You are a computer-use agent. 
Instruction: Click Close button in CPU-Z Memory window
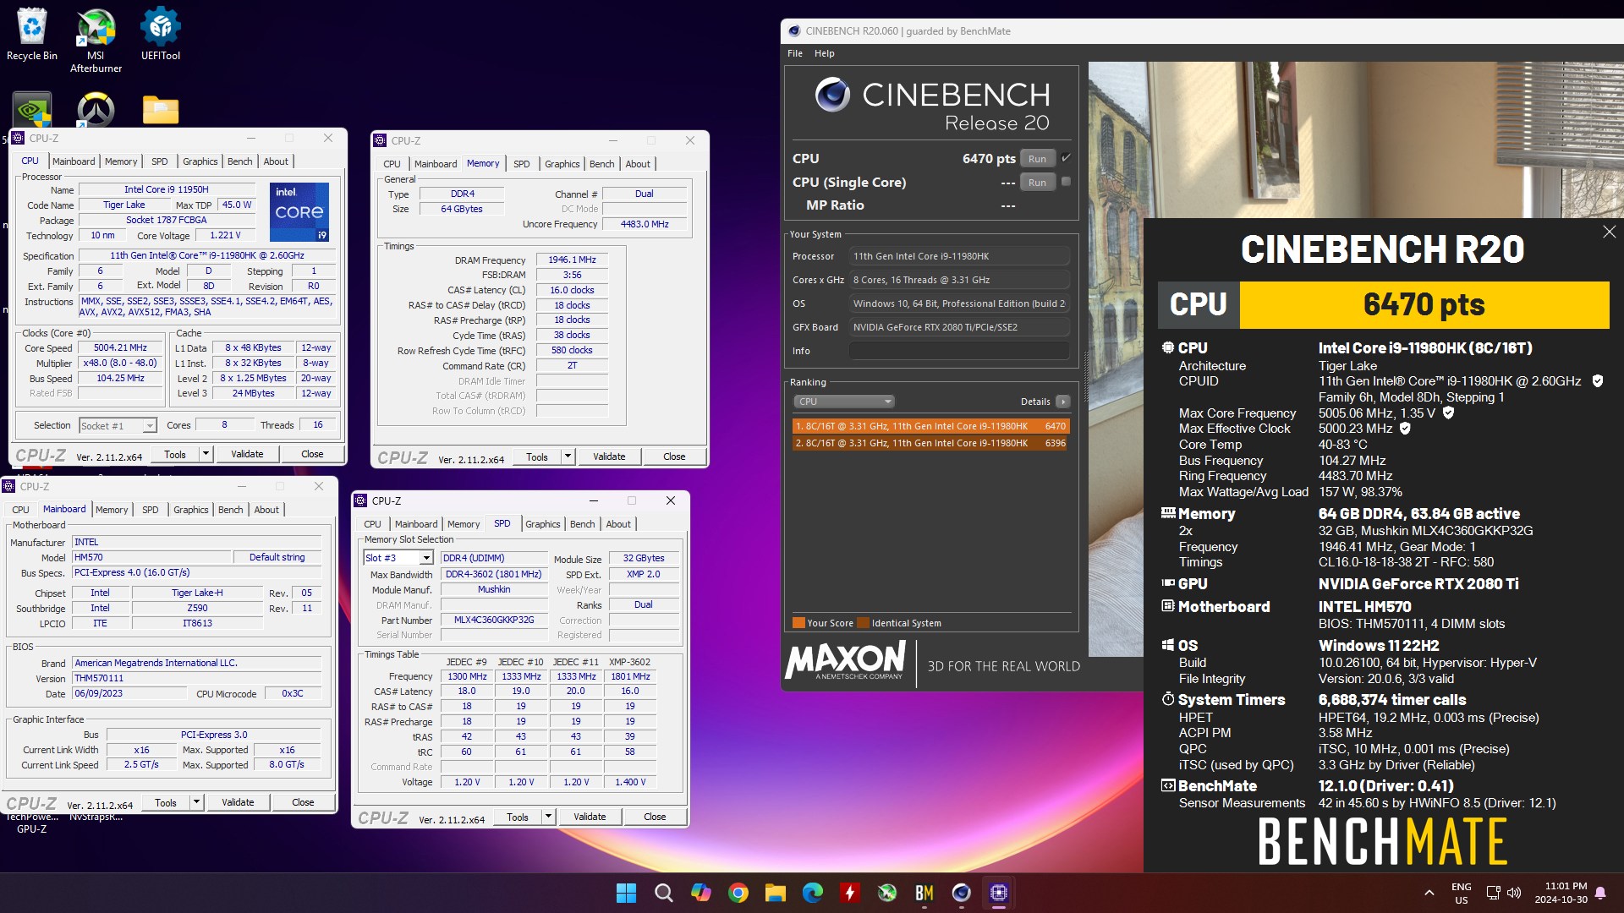pos(674,456)
